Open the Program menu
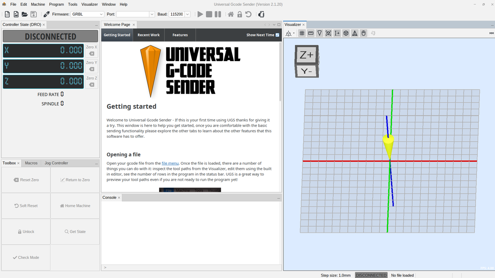 tap(57, 4)
